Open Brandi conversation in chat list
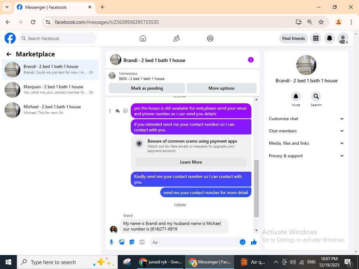Image resolution: width=359 pixels, height=269 pixels. coord(50,70)
